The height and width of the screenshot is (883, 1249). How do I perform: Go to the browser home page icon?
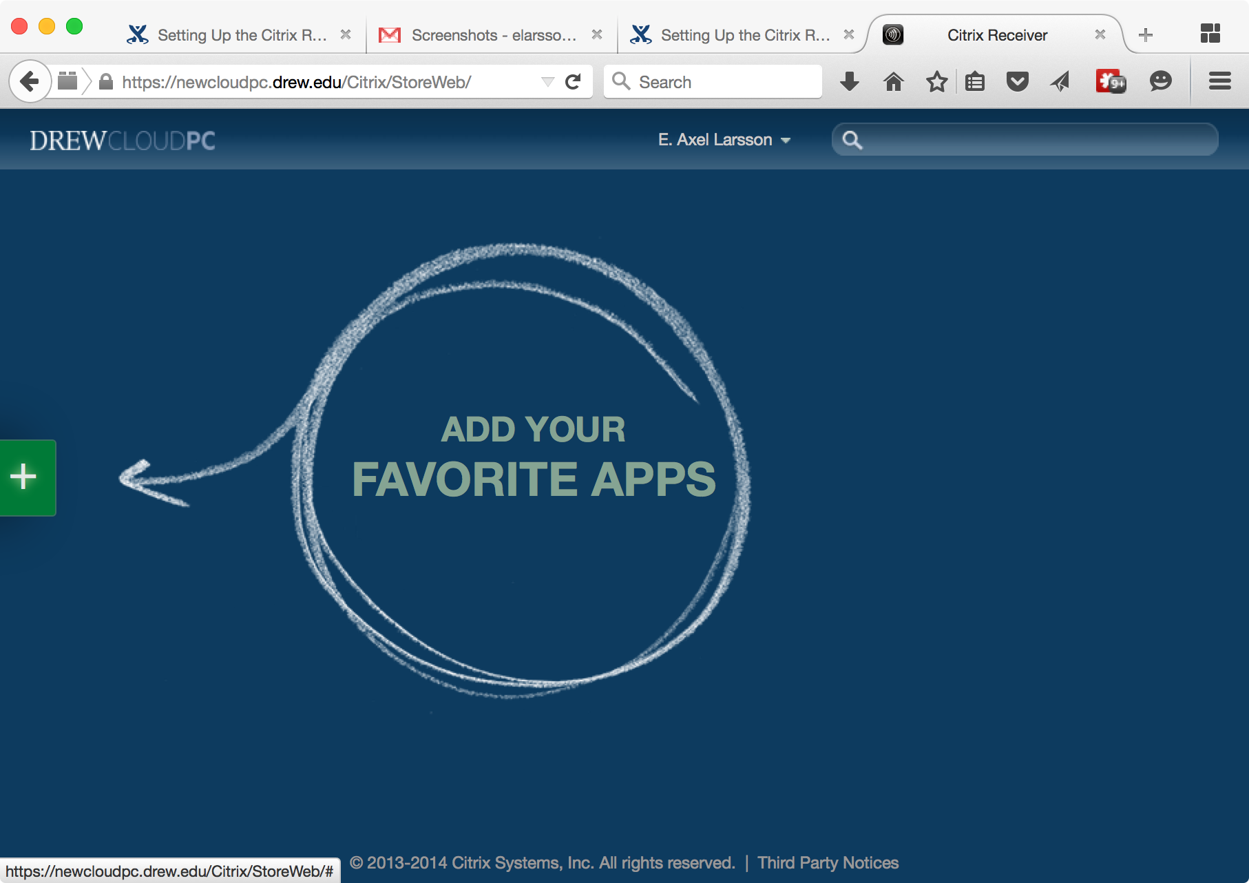pyautogui.click(x=893, y=82)
